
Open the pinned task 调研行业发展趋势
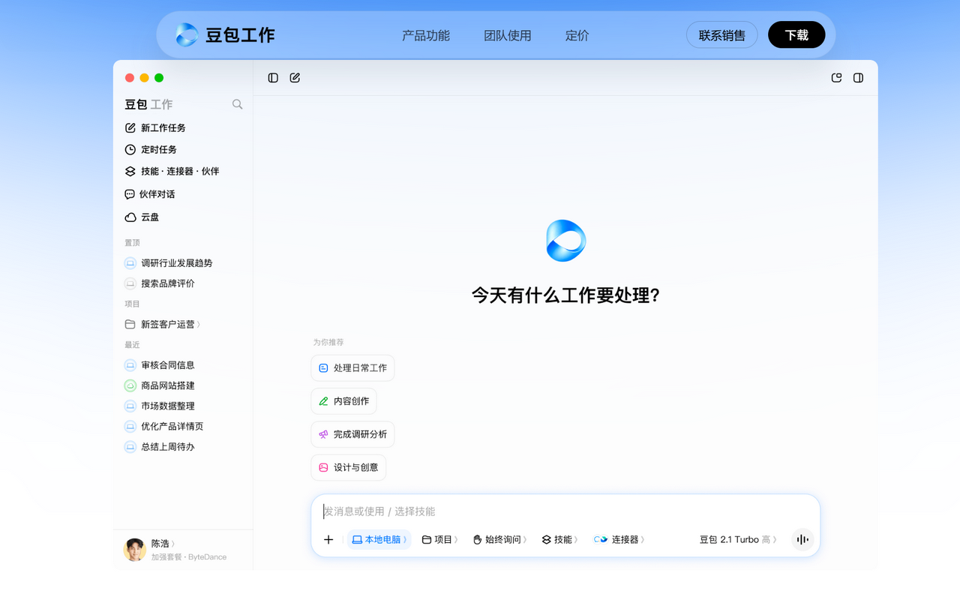coord(169,262)
